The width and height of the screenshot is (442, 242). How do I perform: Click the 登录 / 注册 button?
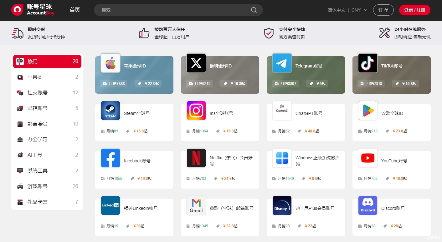click(414, 10)
